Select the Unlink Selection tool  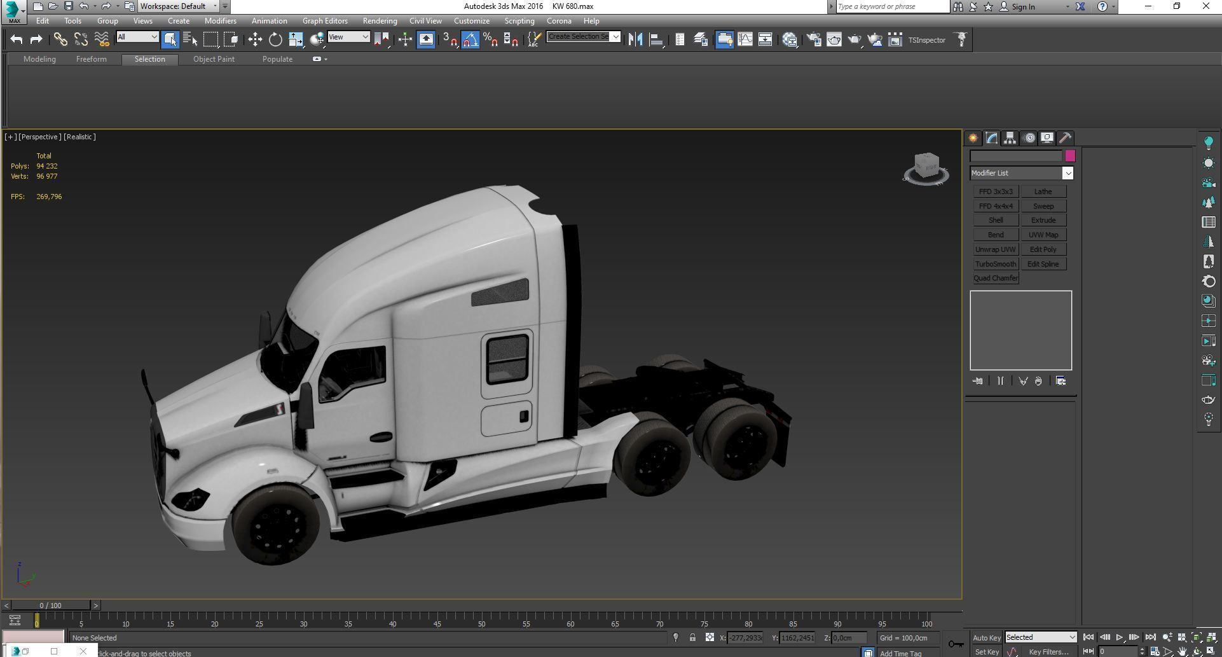click(x=81, y=39)
